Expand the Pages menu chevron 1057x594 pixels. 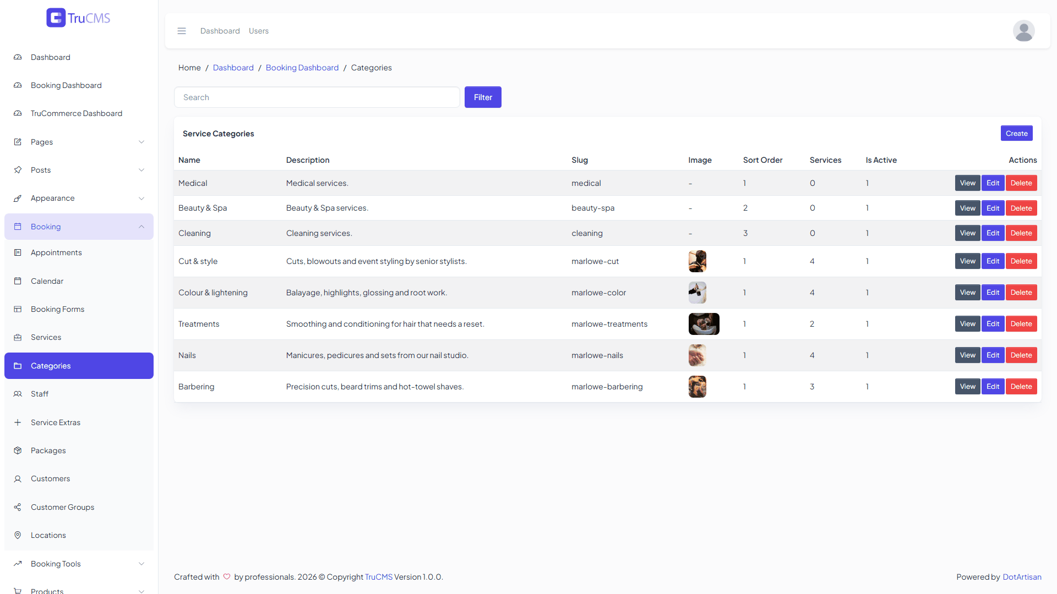[141, 142]
